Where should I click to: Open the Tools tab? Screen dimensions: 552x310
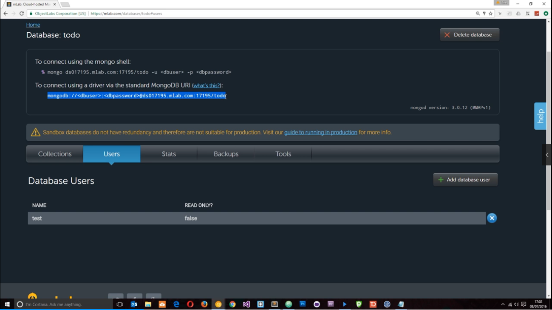click(283, 154)
